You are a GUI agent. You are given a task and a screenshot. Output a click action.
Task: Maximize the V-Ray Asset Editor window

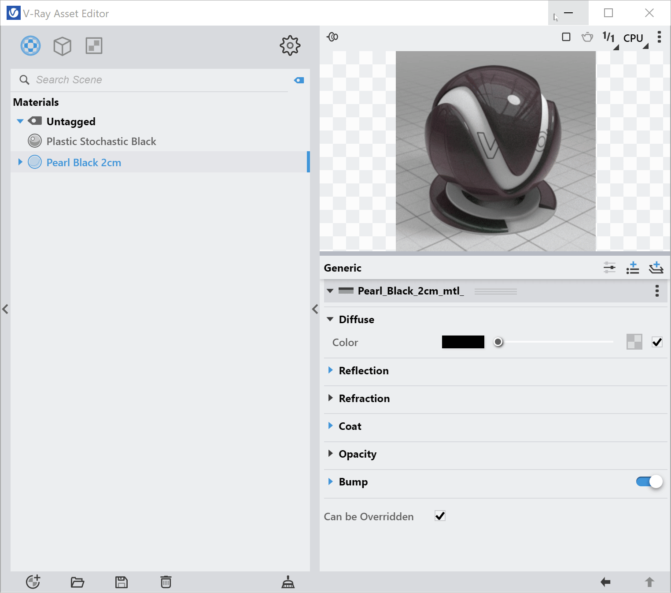[608, 13]
